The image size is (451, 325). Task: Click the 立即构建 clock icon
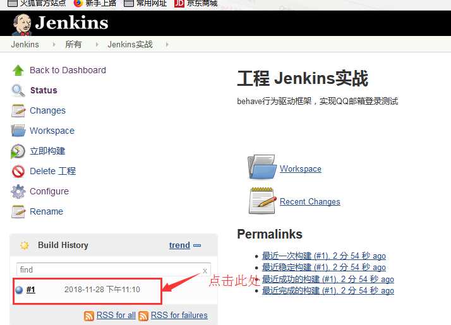(18, 151)
